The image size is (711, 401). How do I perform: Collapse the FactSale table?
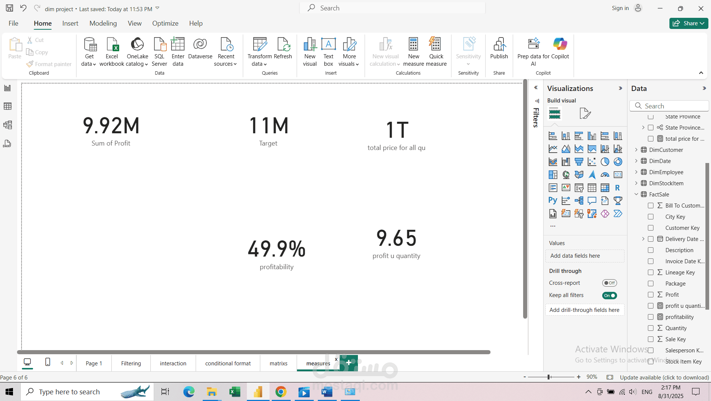(x=636, y=195)
